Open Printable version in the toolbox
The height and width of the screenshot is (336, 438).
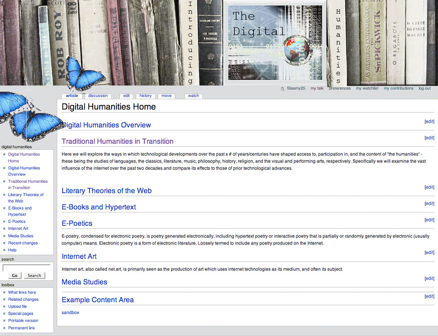point(23,320)
